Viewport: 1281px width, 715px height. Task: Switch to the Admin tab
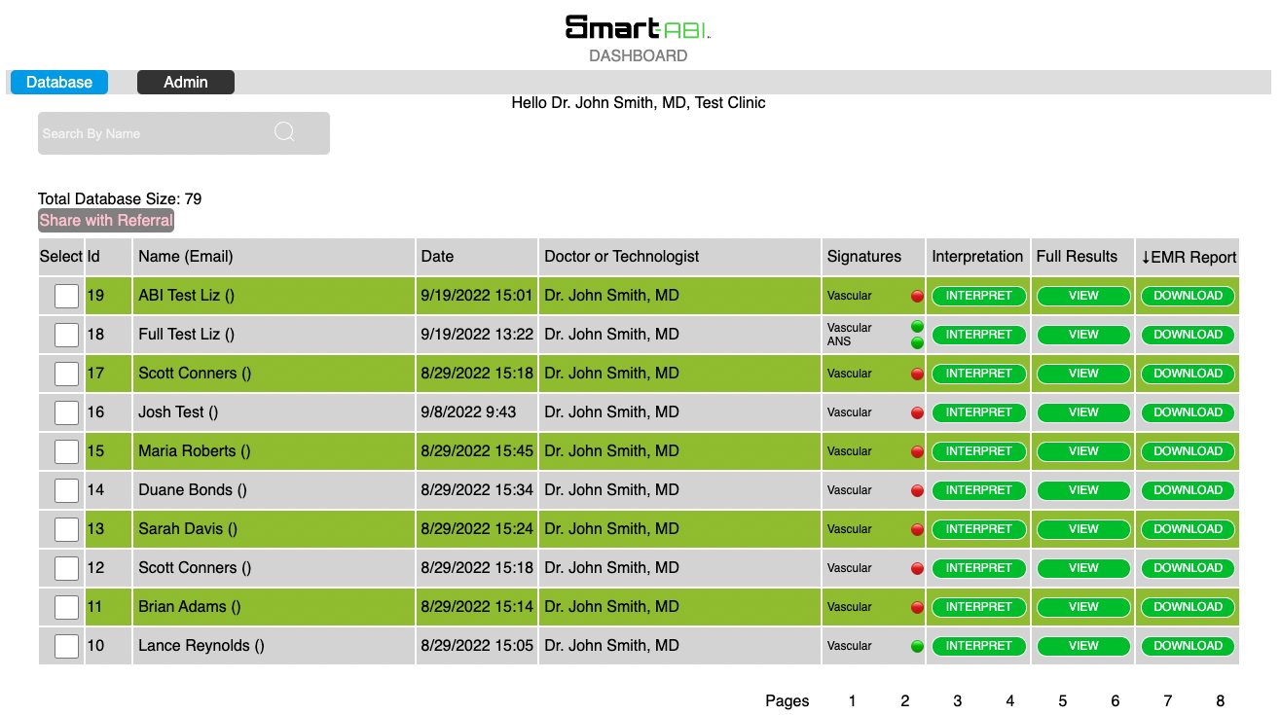coord(186,83)
